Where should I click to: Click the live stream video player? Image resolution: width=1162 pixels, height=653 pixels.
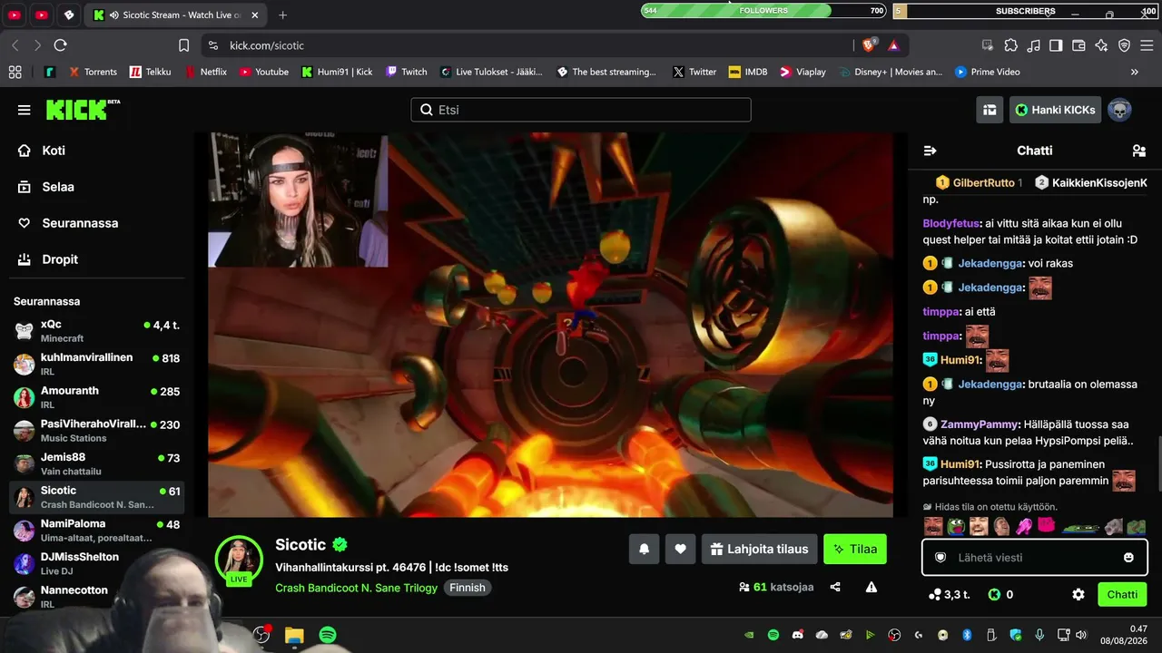tap(550, 325)
